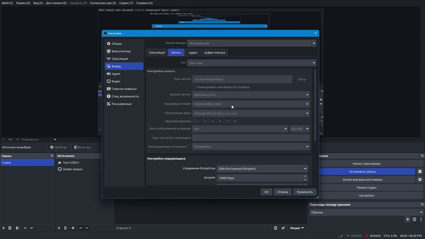The image size is (425, 239).
Task: Open По размеру окна preview scaling dropdown
Action: tap(39, 139)
